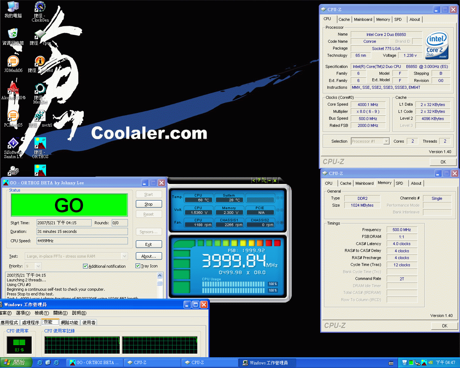The height and width of the screenshot is (368, 460).
Task: Open the 關機(U) menu in Task Manager
Action: 60,313
